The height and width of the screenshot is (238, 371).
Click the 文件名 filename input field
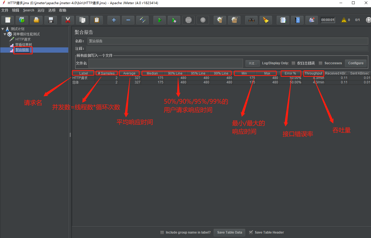tap(166, 63)
